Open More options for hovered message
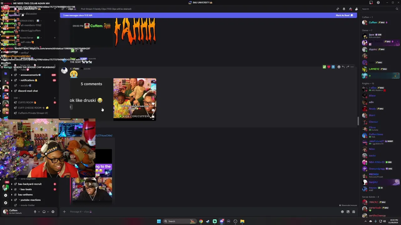This screenshot has height=225, width=401. [x=352, y=67]
